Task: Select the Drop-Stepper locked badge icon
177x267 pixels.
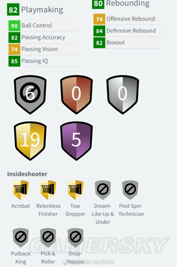Action: (76, 238)
